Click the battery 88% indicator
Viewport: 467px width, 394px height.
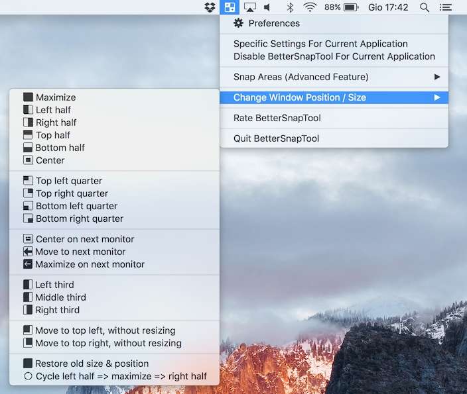click(x=342, y=7)
